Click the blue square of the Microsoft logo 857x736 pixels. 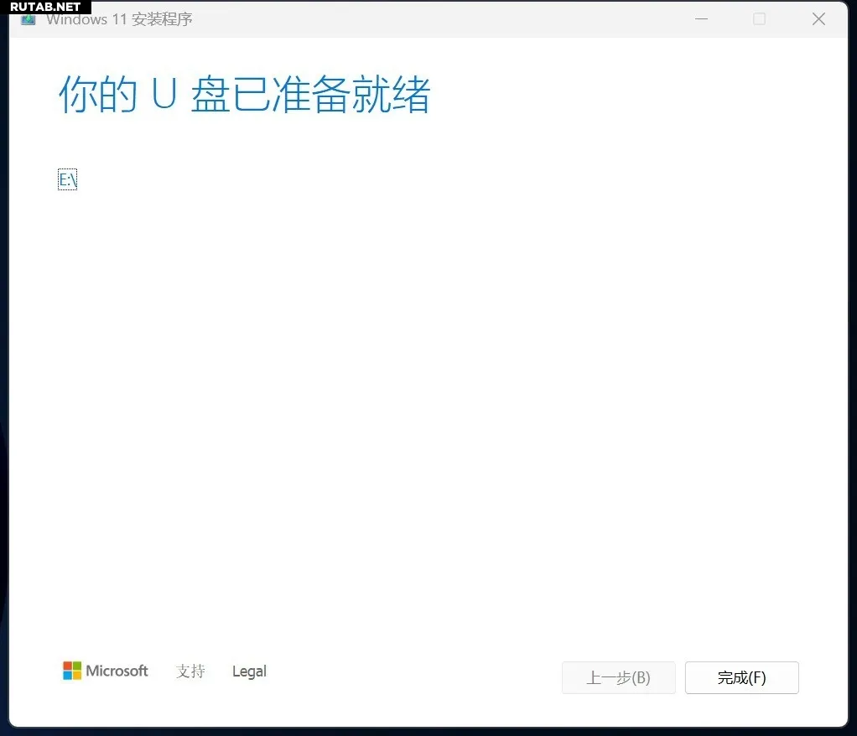tap(67, 676)
